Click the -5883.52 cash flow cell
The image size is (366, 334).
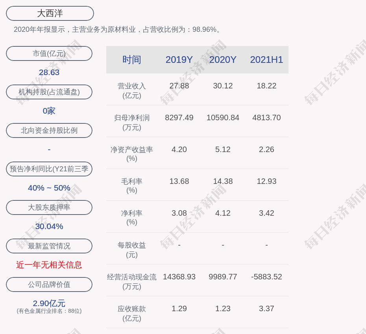coord(266,277)
